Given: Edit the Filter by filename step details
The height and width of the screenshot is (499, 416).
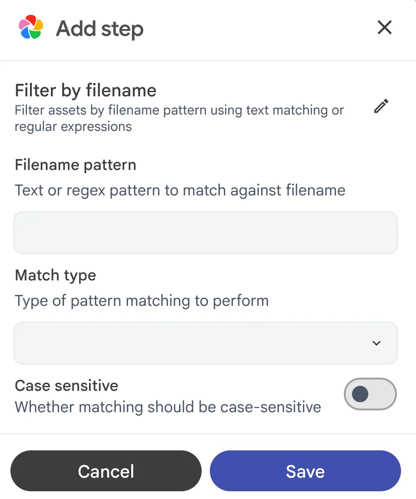Looking at the screenshot, I should pyautogui.click(x=381, y=105).
